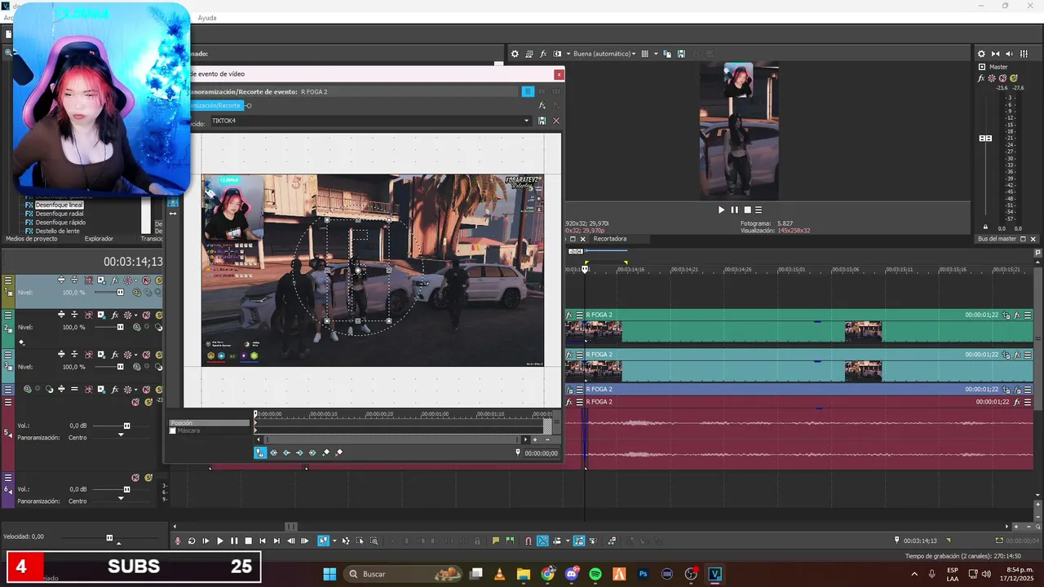Copy preview snapshot to clipboard

[x=667, y=54]
